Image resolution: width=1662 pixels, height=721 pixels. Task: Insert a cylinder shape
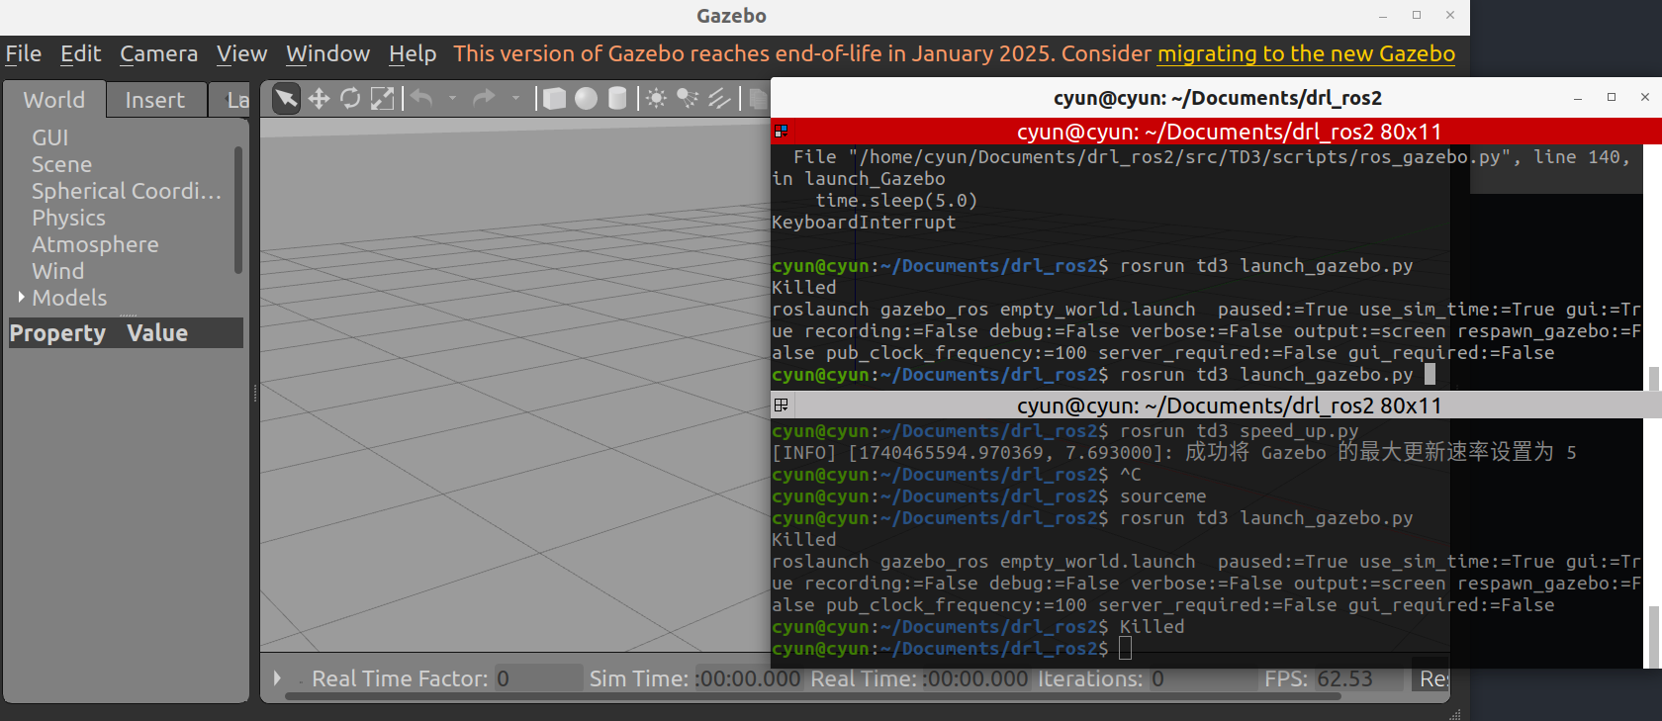tap(617, 98)
